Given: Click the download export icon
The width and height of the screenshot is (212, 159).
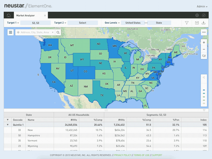Looking at the screenshot, I should click(x=204, y=23).
